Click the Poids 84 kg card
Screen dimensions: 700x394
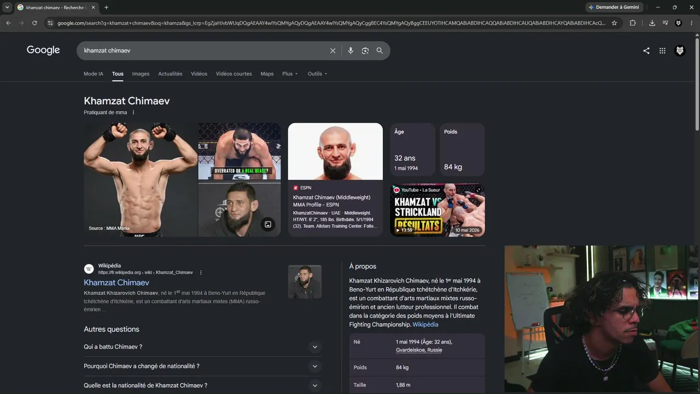click(x=462, y=150)
